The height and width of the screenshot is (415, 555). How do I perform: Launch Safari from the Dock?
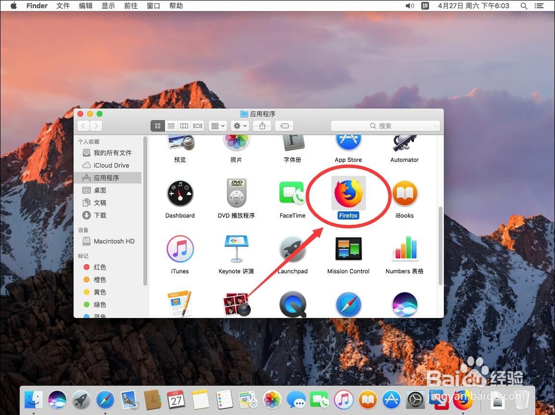click(x=105, y=399)
